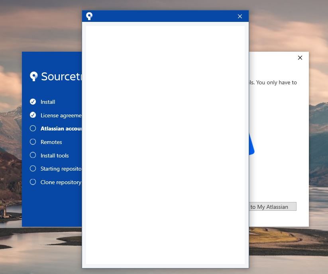This screenshot has height=274, width=328.
Task: Select the Starting repository step circle
Action: pyautogui.click(x=33, y=168)
